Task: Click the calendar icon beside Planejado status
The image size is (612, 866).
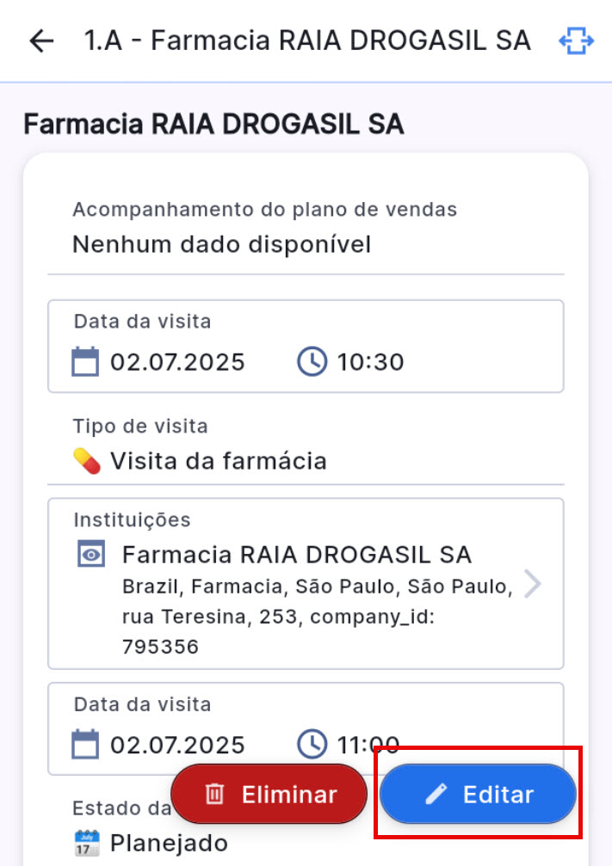Action: (x=86, y=844)
